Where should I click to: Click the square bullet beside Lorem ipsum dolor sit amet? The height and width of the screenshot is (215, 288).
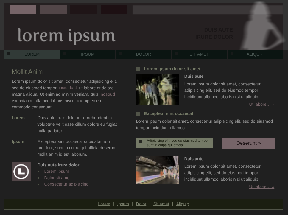pos(138,69)
